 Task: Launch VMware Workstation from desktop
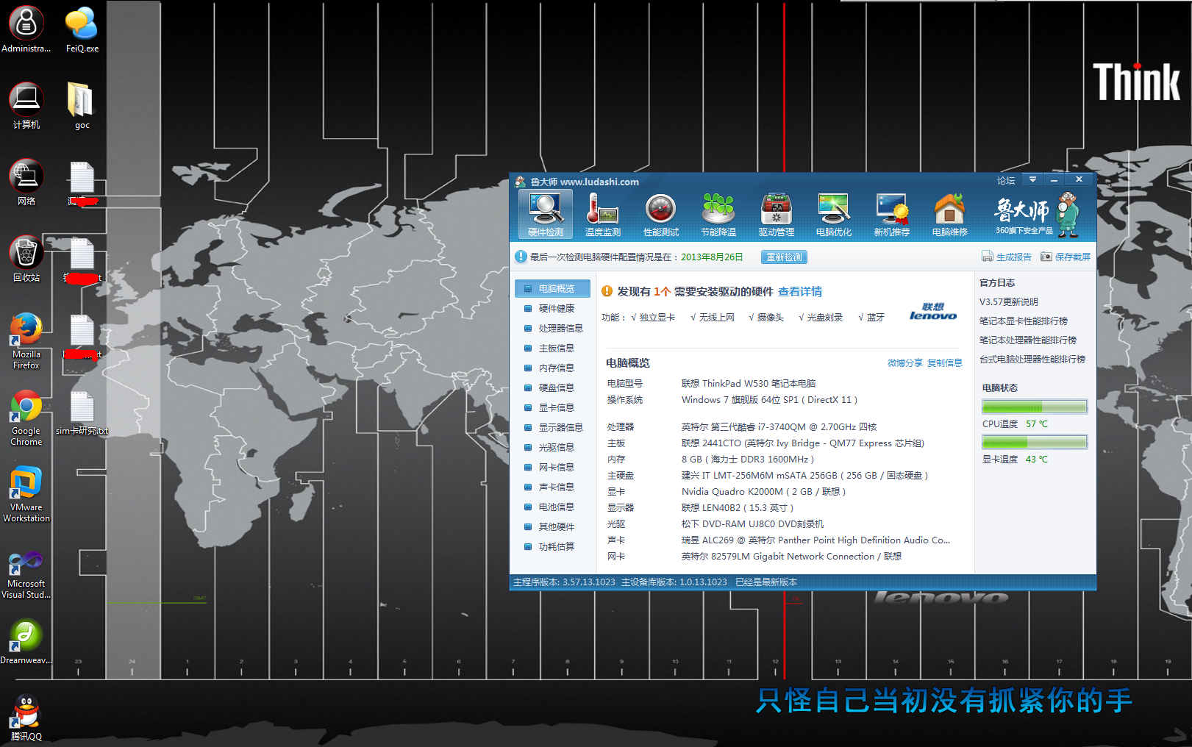(26, 494)
